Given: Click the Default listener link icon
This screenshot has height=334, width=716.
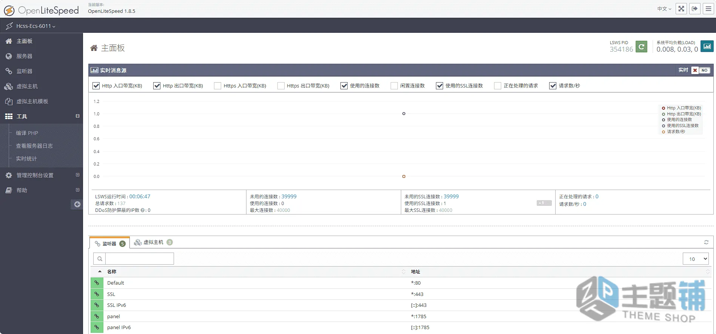Looking at the screenshot, I should click(x=97, y=283).
